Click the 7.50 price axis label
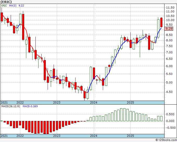Viewport: 177px width, 142px height. [x=169, y=46]
